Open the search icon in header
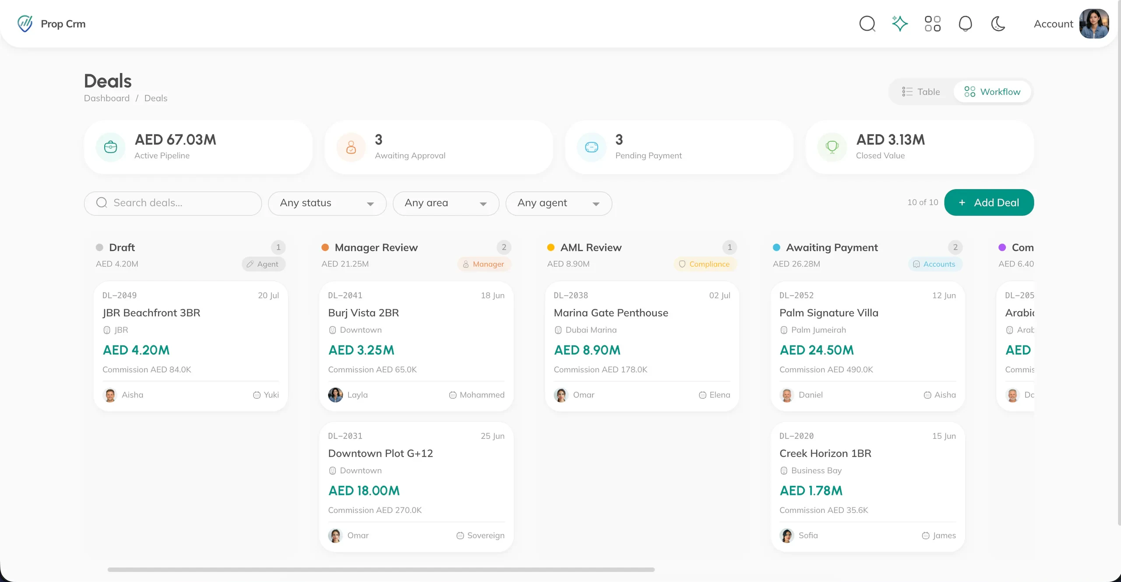The image size is (1121, 582). coord(867,24)
